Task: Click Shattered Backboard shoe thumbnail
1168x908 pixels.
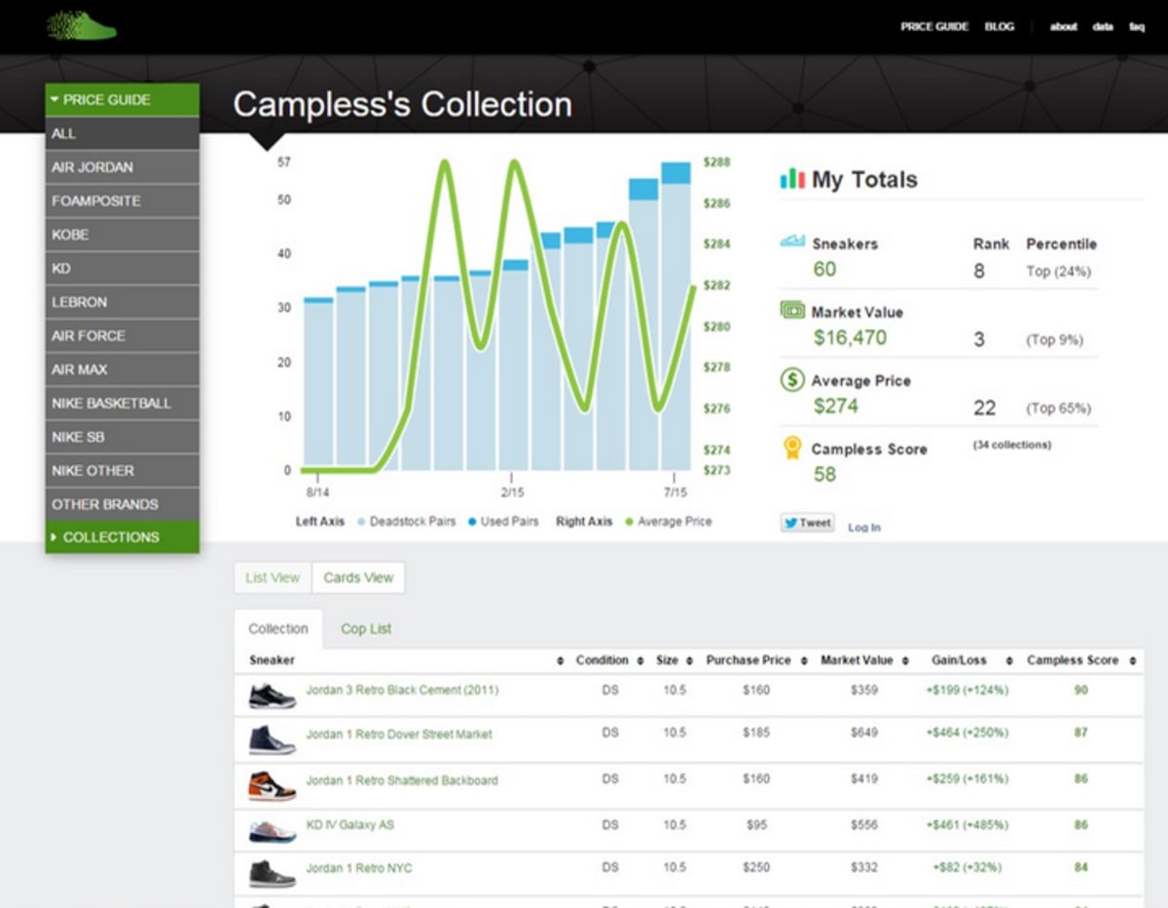Action: point(272,784)
